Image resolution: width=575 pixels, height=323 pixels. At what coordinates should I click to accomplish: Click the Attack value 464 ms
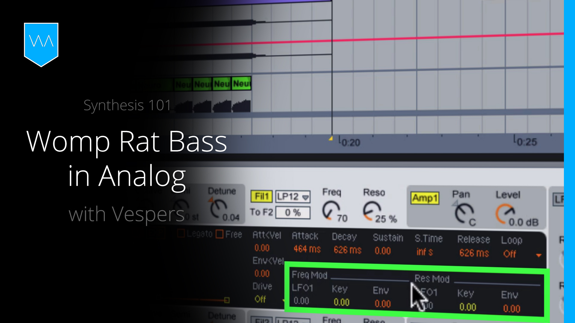coord(307,249)
